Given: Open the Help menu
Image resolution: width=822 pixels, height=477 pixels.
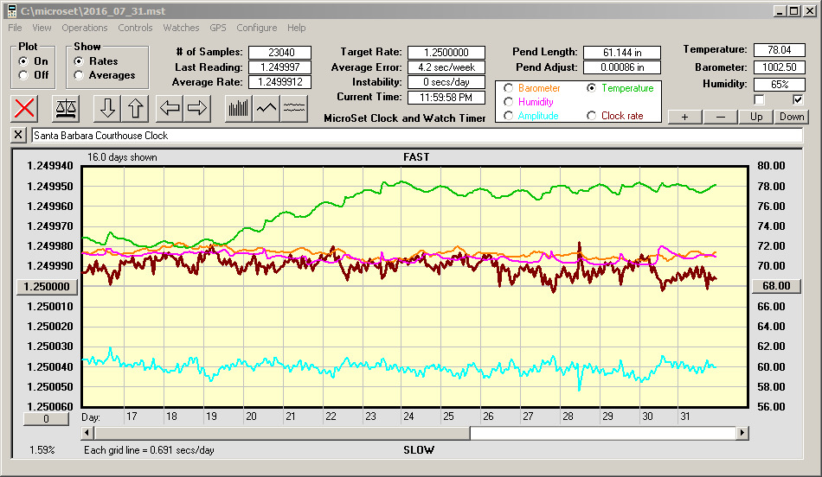Looking at the screenshot, I should pyautogui.click(x=296, y=28).
